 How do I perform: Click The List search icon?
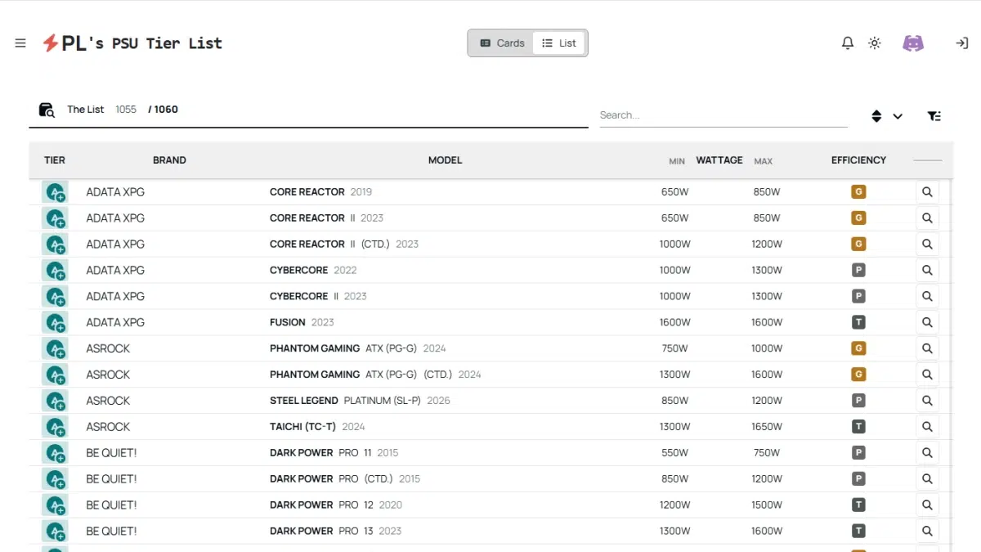coord(47,110)
